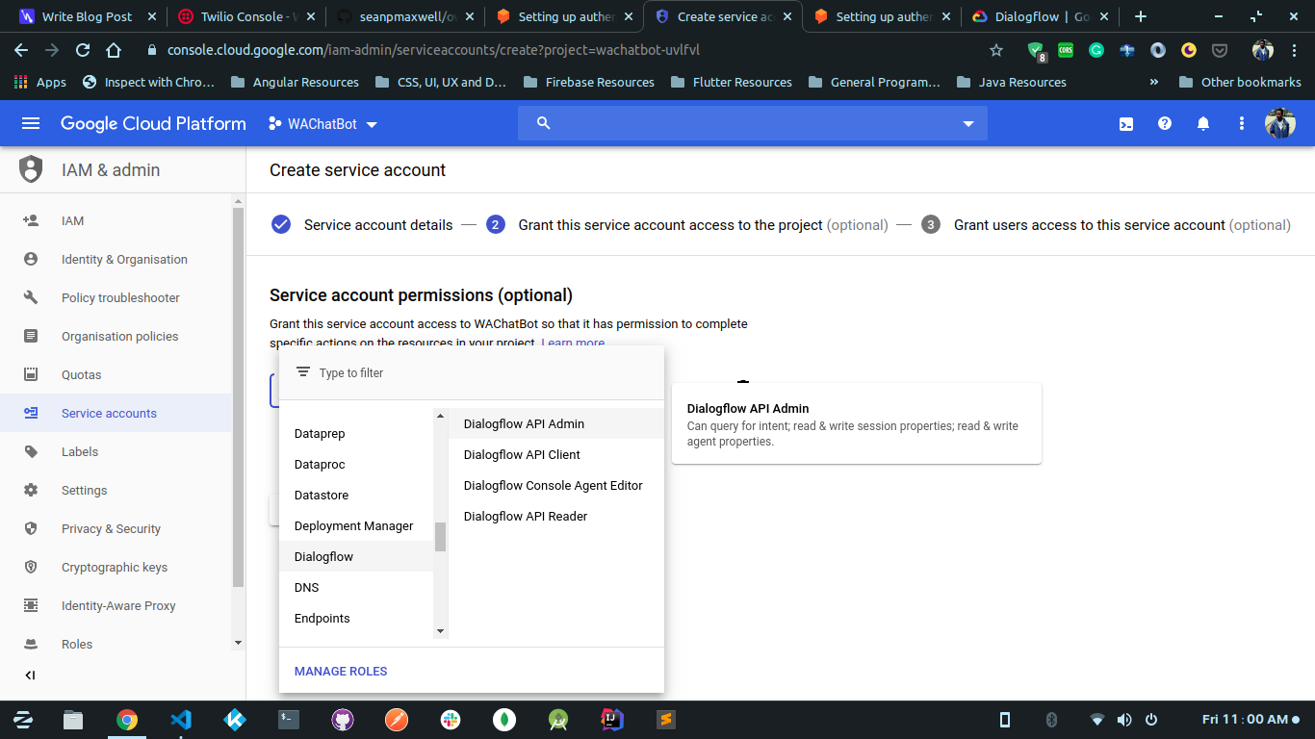Click the role list scroll-down arrow
This screenshot has height=739, width=1315.
[x=441, y=631]
